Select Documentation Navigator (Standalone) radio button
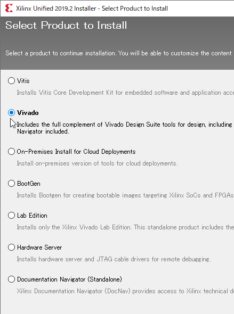The image size is (234, 314). [x=11, y=279]
